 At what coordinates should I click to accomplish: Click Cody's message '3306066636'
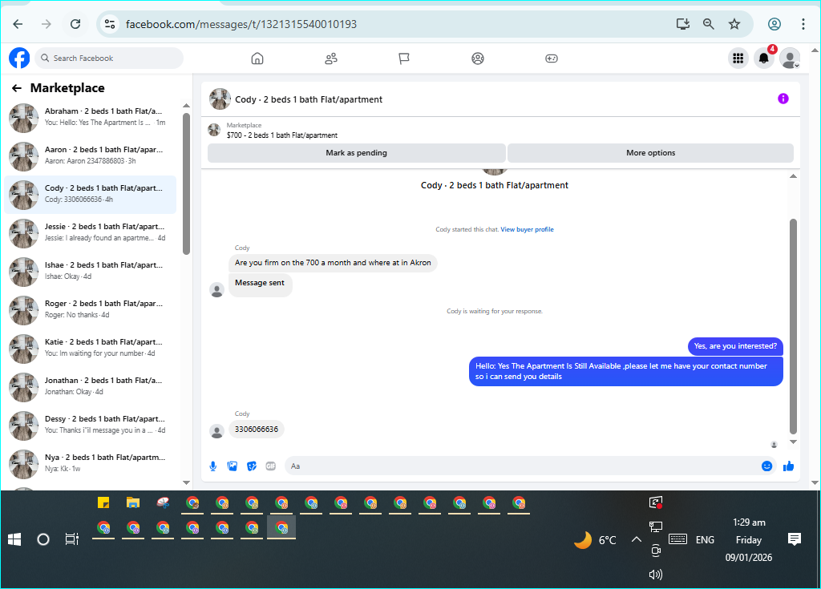[257, 430]
